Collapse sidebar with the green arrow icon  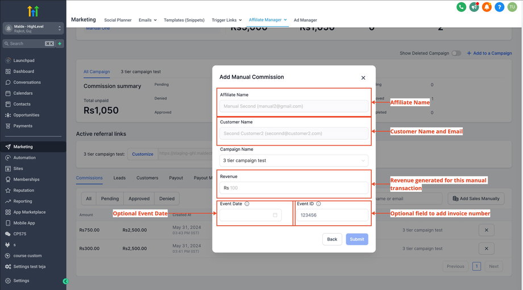click(65, 281)
